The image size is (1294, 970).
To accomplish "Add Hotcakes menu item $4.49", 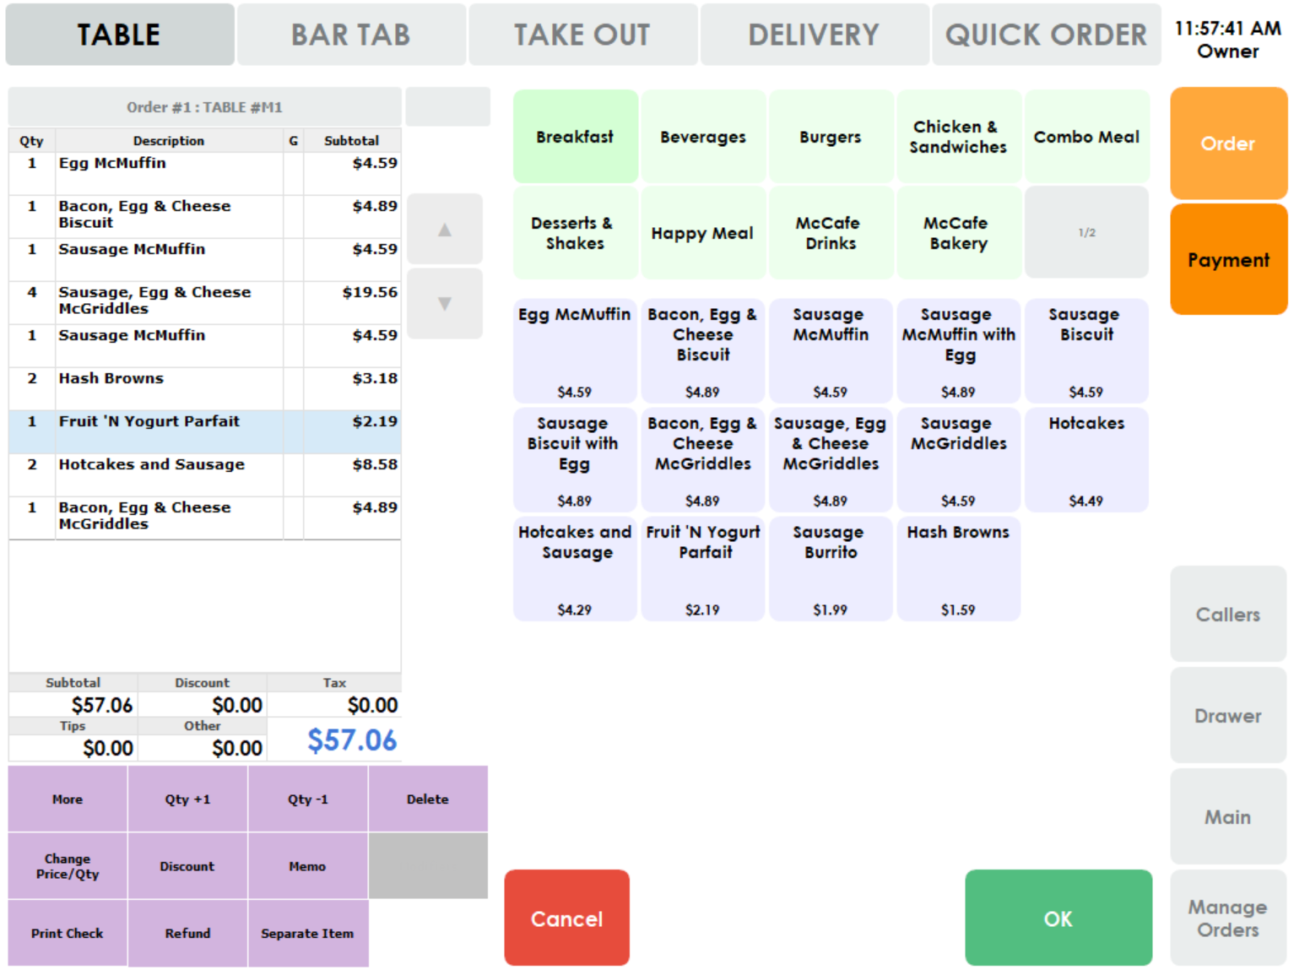I will tap(1086, 459).
